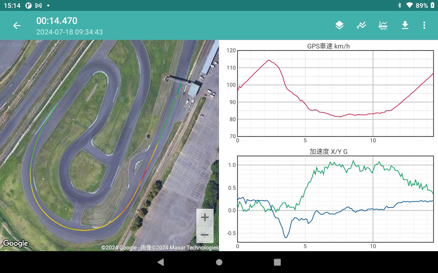
Task: Zoom in on the map
Action: tap(205, 217)
